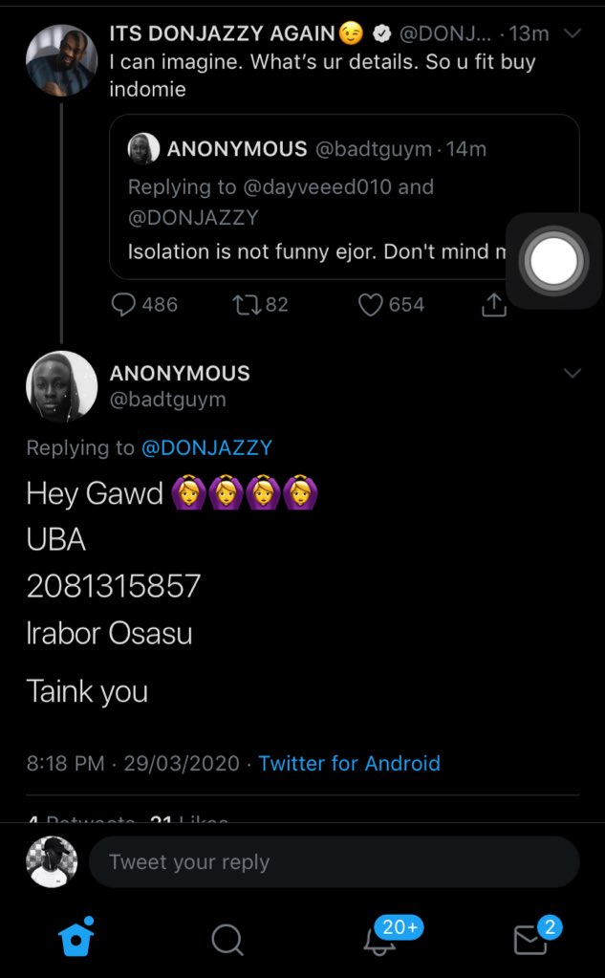This screenshot has width=605, height=978.
Task: Tap the AssistiveTouch floating button
Action: tap(553, 261)
